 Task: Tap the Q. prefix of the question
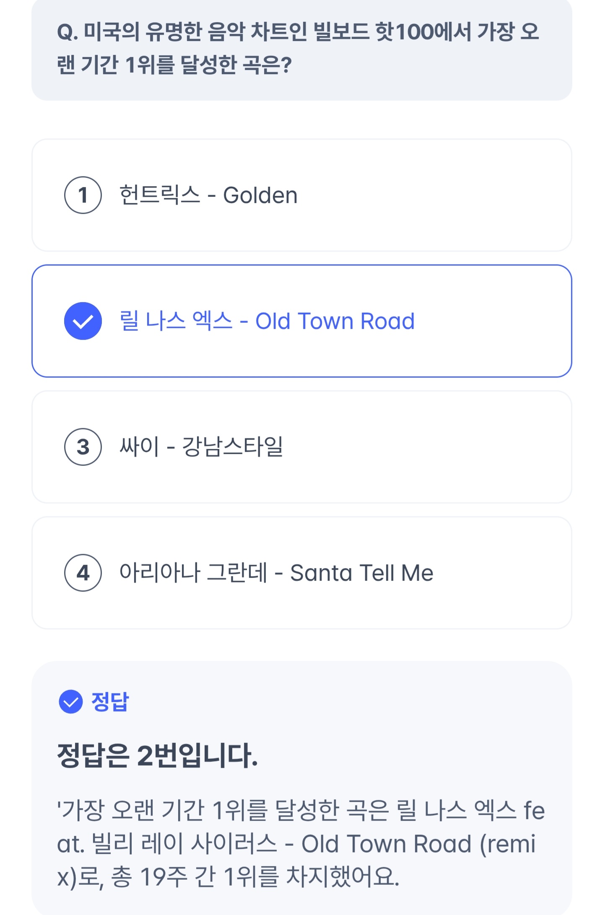tap(67, 32)
